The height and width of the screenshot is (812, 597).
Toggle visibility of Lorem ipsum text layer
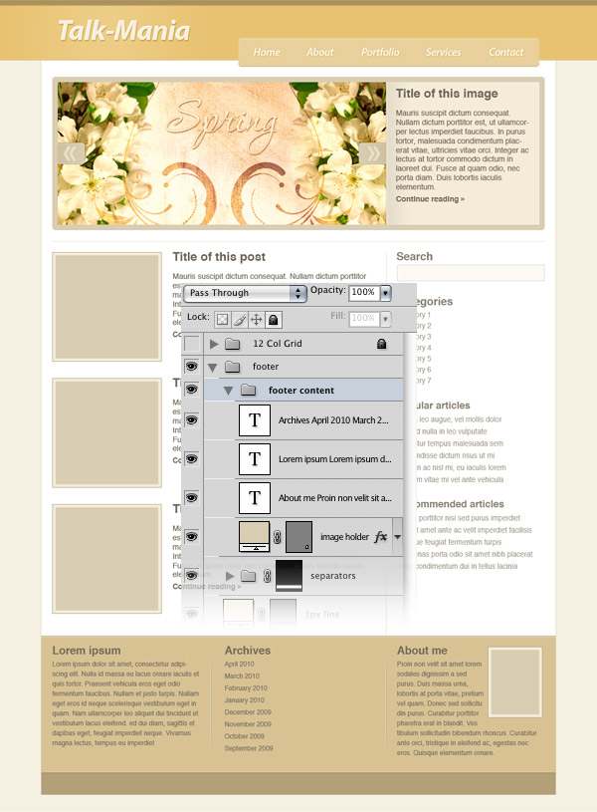[192, 459]
